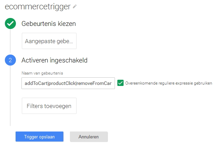Save with the Trigger opslaan button

click(39, 137)
